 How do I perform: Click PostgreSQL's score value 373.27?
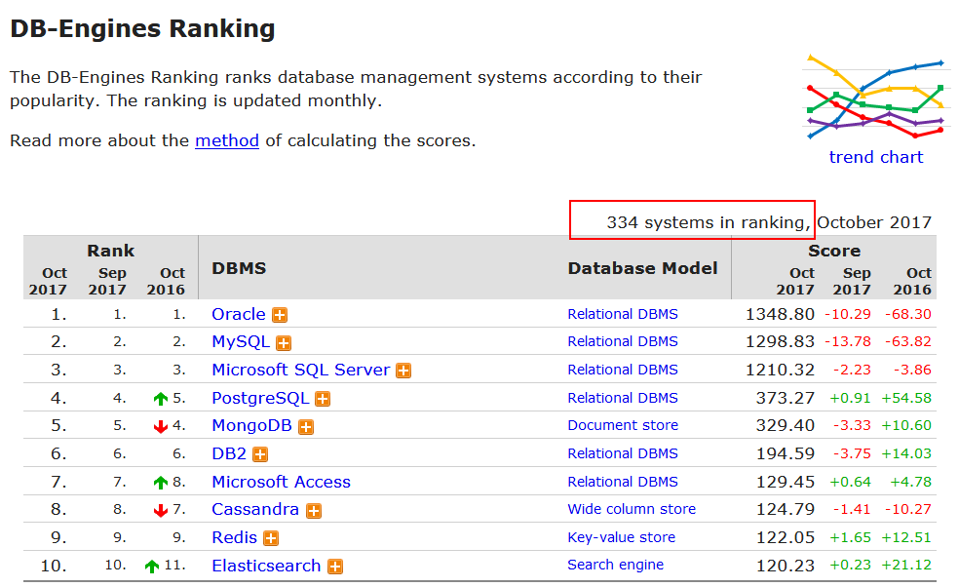pyautogui.click(x=786, y=399)
